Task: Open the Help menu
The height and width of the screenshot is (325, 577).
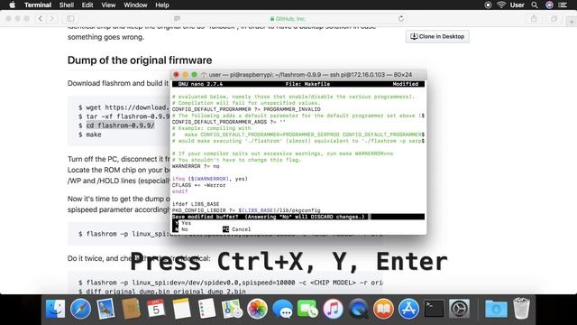Action: click(x=162, y=5)
